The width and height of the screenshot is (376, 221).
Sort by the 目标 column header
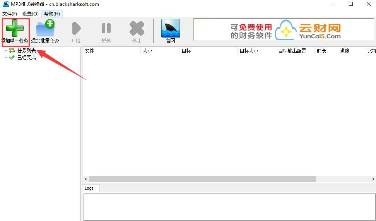[x=209, y=51]
